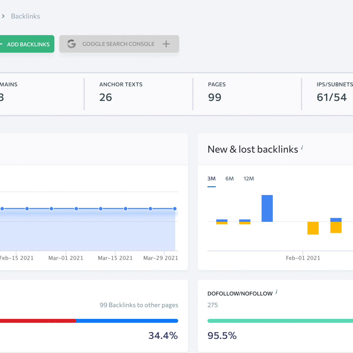The image size is (353, 353).
Task: Open the Backlinks breadcrumb link
Action: (x=25, y=16)
